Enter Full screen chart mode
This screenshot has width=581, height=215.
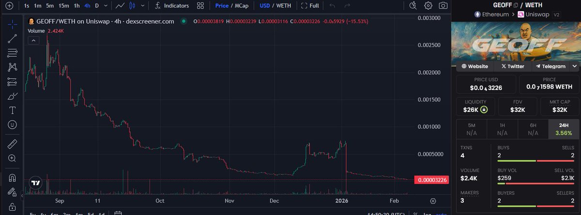(x=310, y=6)
